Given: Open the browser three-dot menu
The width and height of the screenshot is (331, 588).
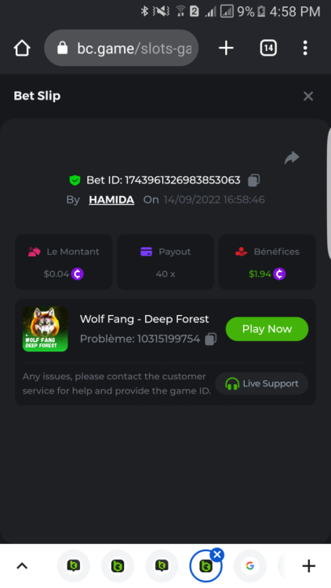Looking at the screenshot, I should point(305,48).
